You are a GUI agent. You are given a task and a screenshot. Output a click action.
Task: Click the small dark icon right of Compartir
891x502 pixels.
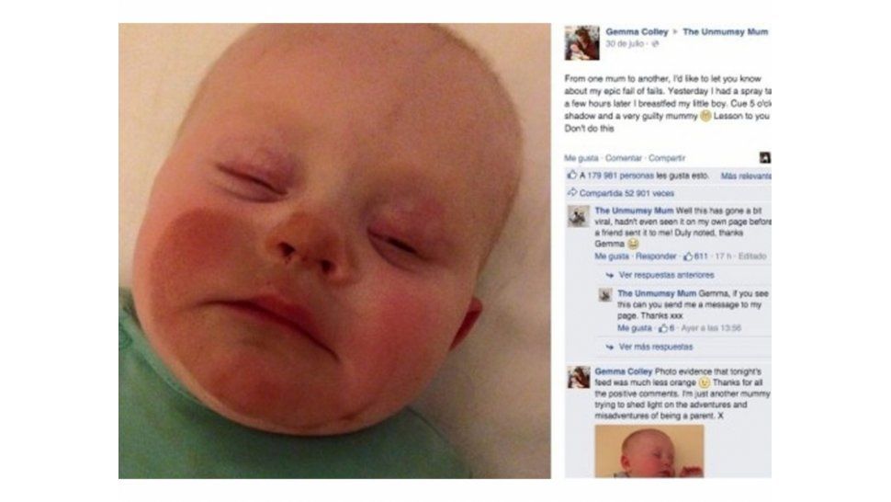point(765,157)
